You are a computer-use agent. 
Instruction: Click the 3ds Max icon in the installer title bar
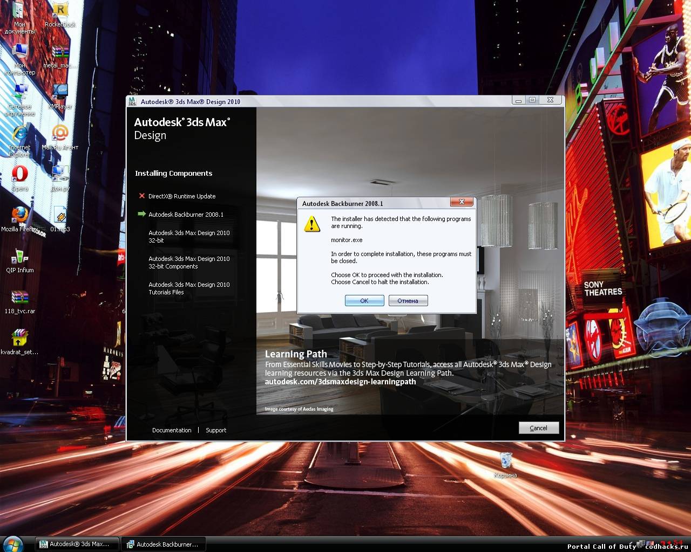pyautogui.click(x=132, y=101)
